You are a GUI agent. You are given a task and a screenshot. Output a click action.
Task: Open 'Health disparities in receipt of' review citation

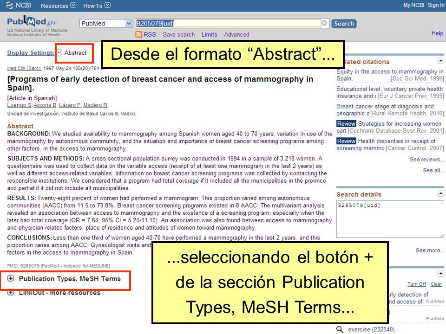point(390,144)
